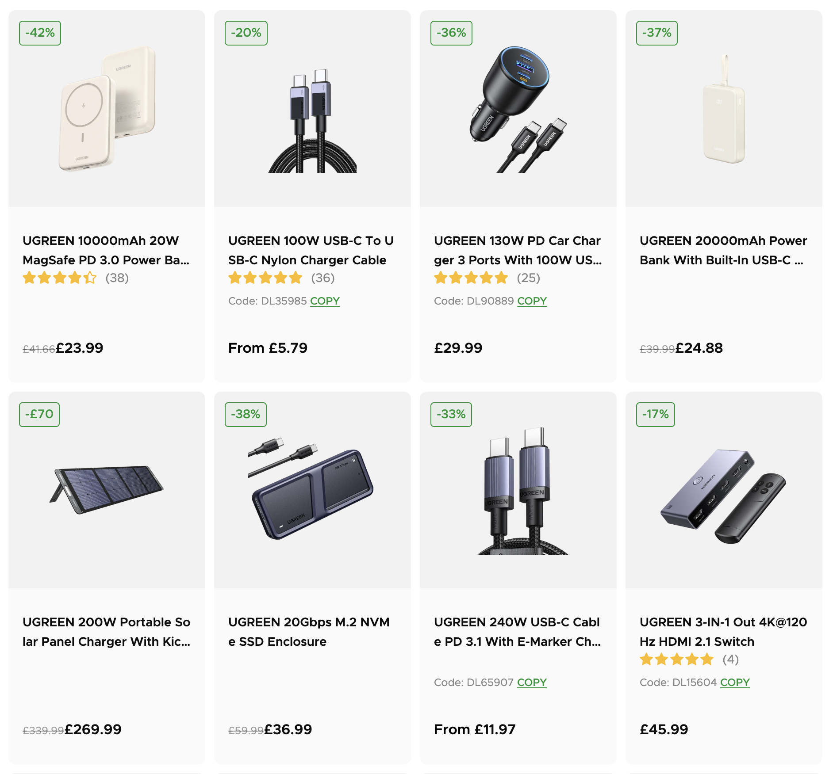Open UGREEN 10000mAh 20W MagSafe title
This screenshot has width=833, height=774.
(106, 250)
